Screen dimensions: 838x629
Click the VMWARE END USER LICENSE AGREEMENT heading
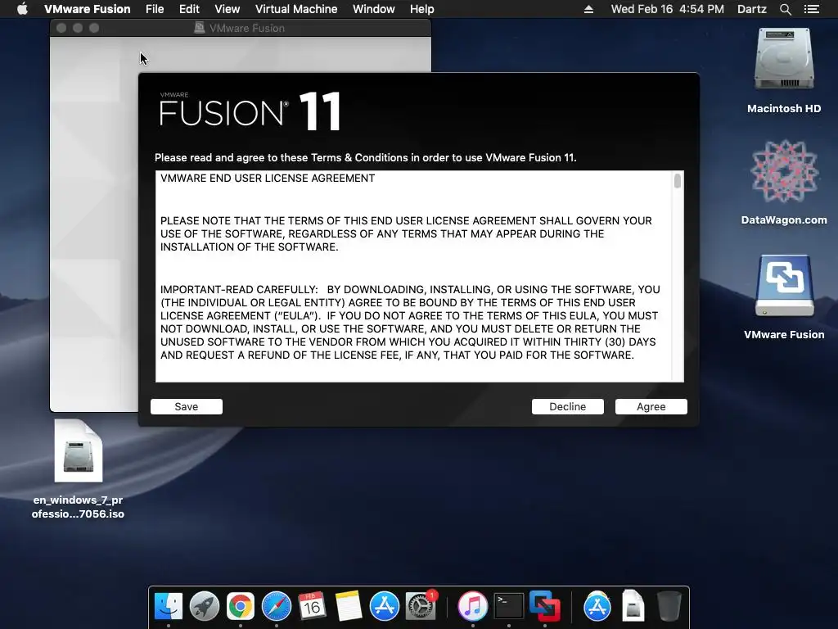[268, 178]
